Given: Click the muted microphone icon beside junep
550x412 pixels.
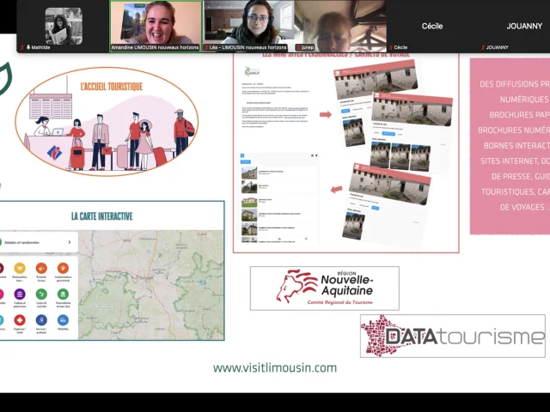Looking at the screenshot, I should pos(299,48).
